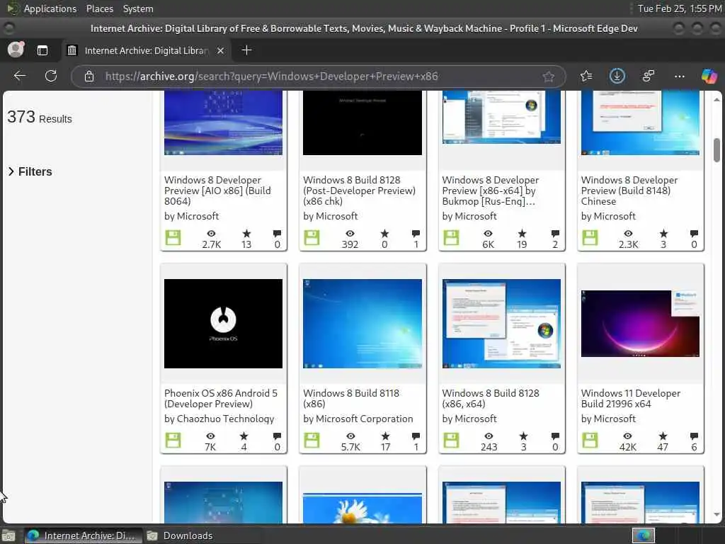This screenshot has width=725, height=544.
Task: Open Windows 8 Developer Preview by Bukmop link
Action: point(490,191)
